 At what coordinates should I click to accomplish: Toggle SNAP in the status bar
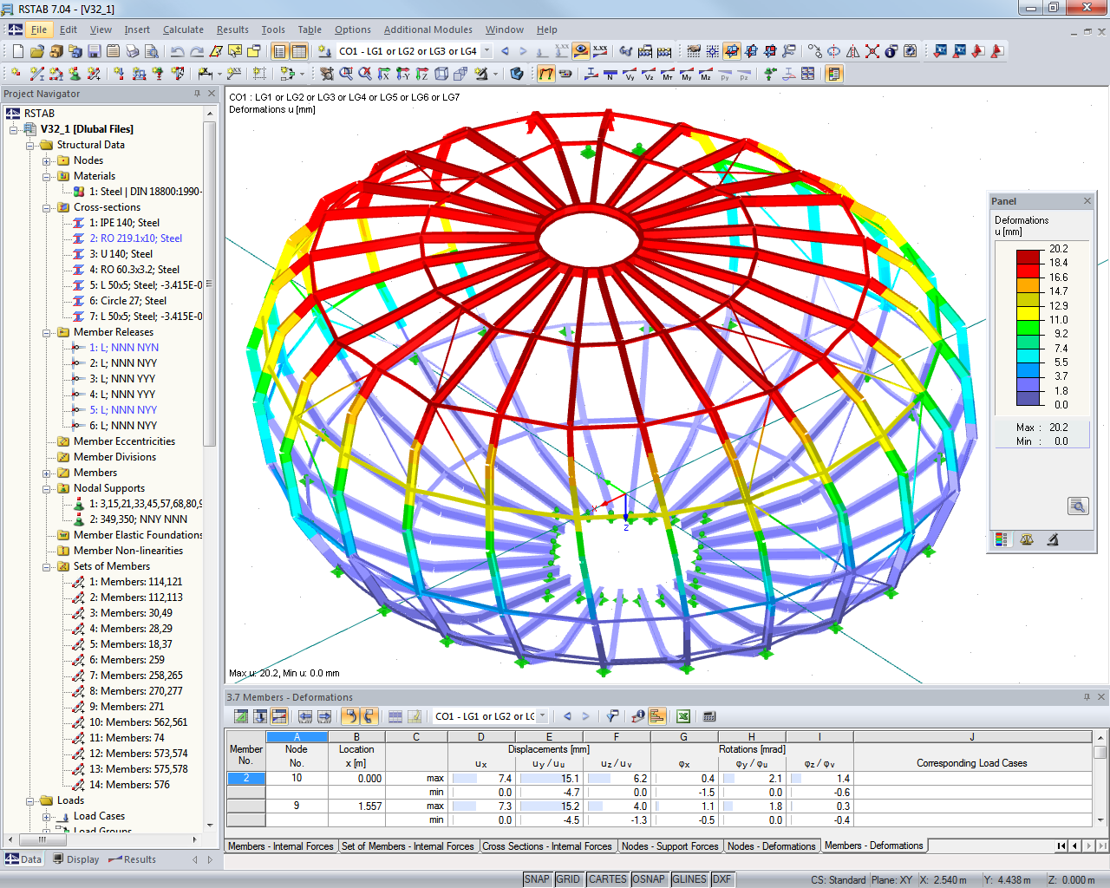coord(537,879)
